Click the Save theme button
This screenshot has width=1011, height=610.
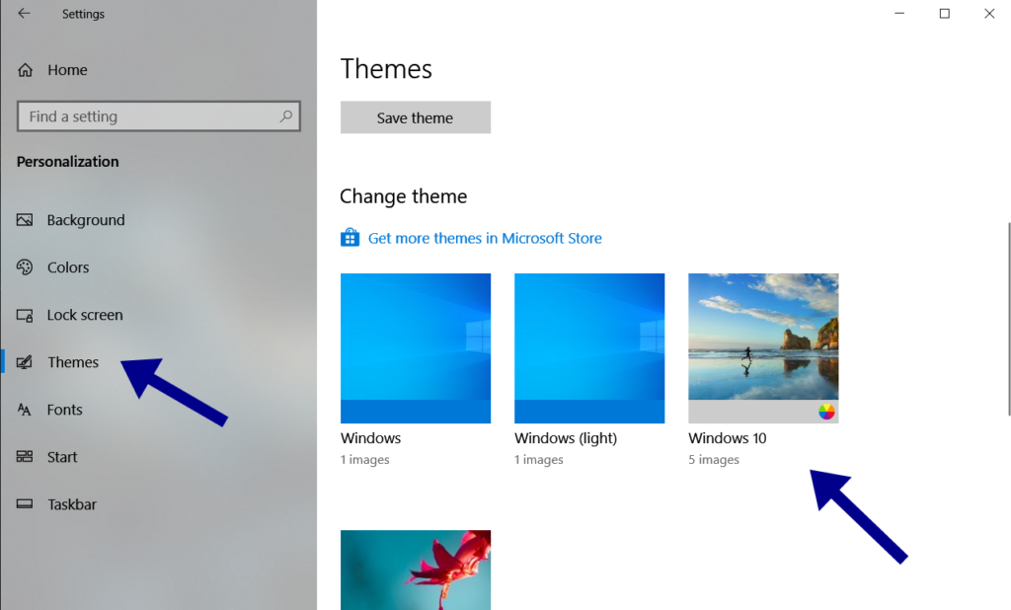click(x=415, y=117)
